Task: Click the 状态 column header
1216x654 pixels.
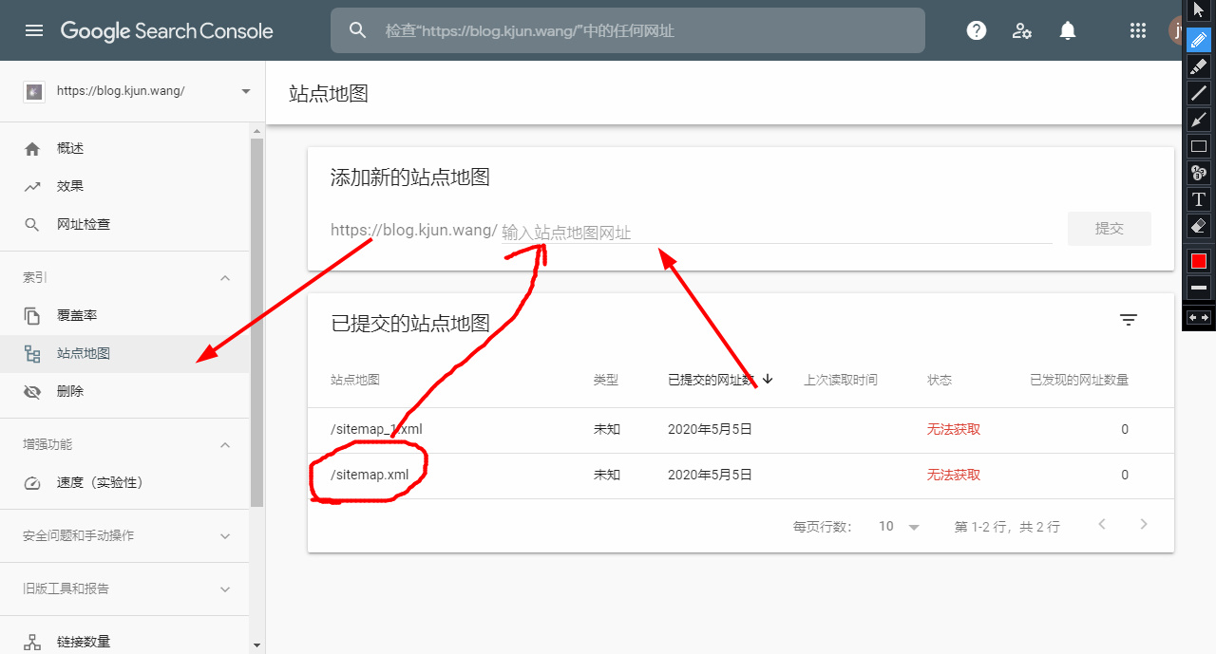Action: tap(940, 380)
